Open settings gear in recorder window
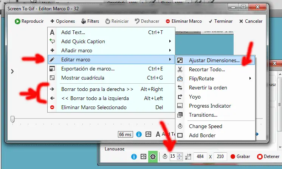 [153, 156]
